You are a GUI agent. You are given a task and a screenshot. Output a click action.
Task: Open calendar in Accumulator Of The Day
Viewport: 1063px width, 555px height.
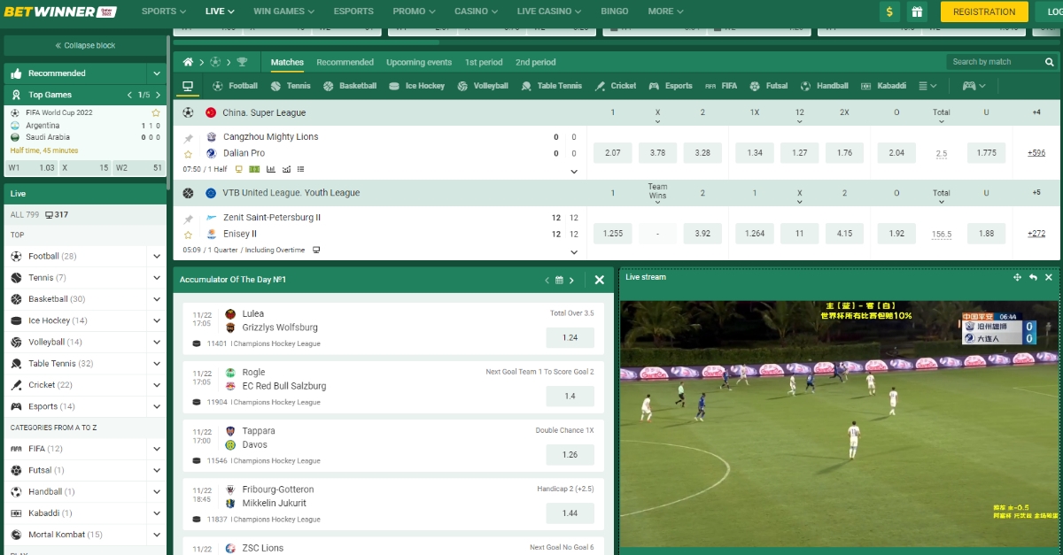coord(559,280)
